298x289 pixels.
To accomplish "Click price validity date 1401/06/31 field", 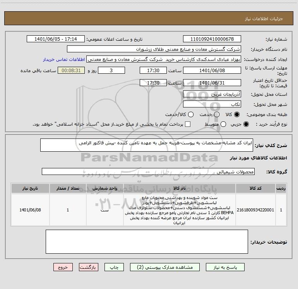I will (x=212, y=83).
